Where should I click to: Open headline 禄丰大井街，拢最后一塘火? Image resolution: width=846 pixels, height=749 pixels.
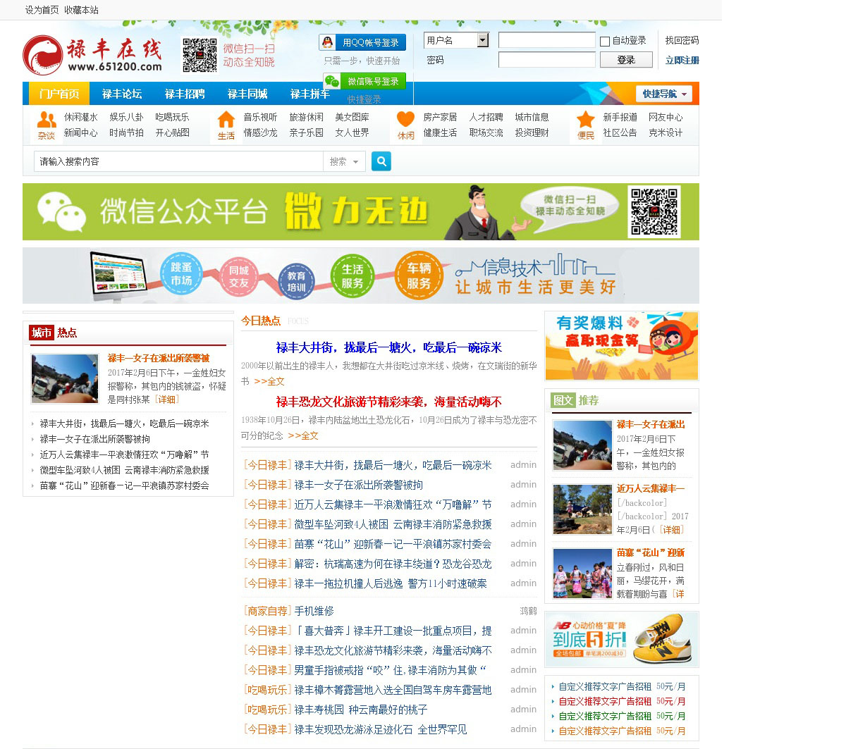pyautogui.click(x=389, y=347)
